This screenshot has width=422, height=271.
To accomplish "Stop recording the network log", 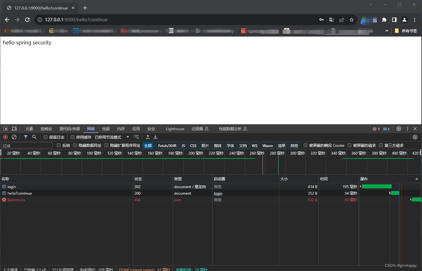I will (x=5, y=137).
